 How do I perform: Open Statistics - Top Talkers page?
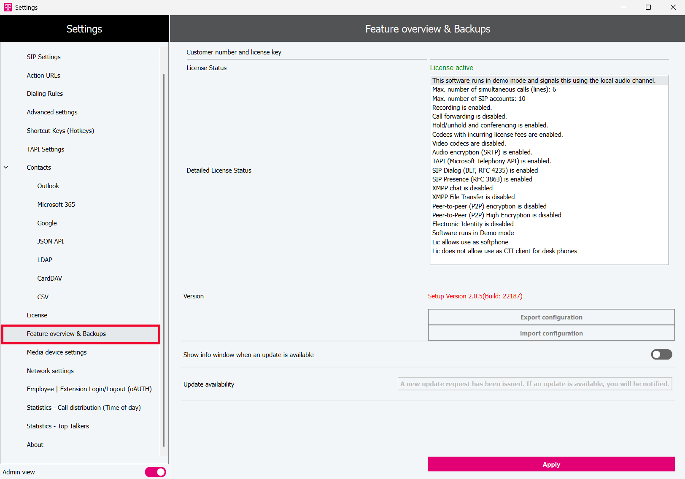[58, 426]
